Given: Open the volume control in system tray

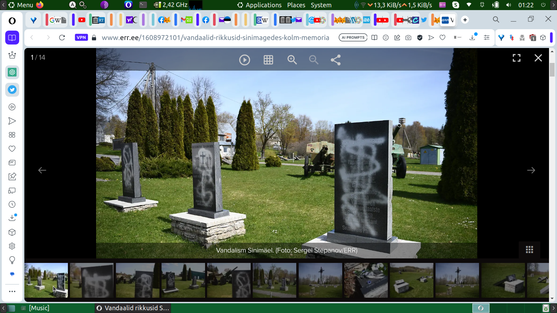Looking at the screenshot, I should (509, 5).
